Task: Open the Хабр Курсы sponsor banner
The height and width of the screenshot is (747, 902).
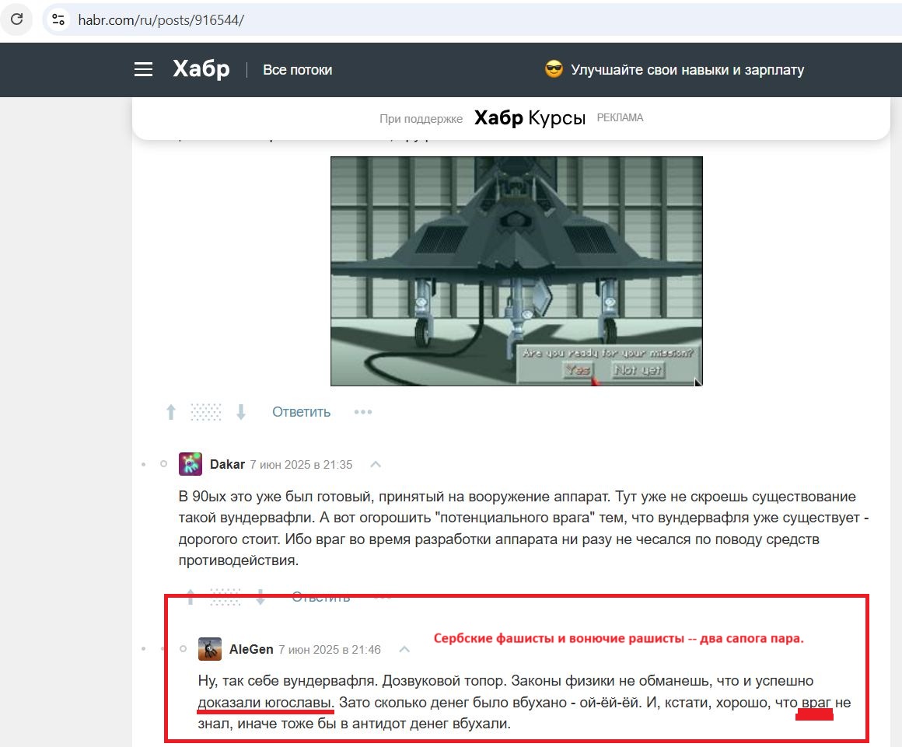Action: point(529,118)
